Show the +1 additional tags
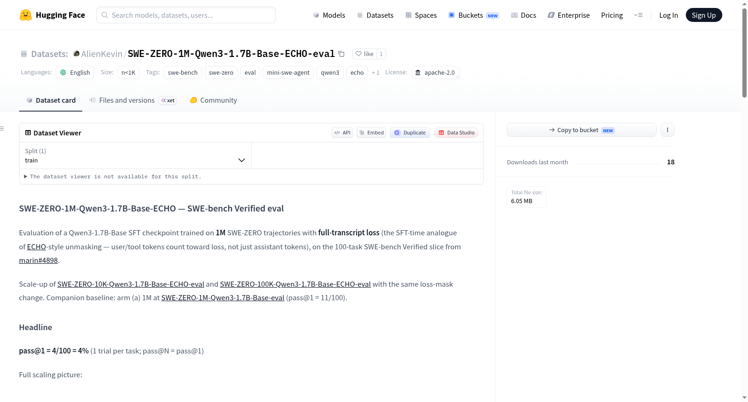The width and height of the screenshot is (748, 402). (x=375, y=72)
